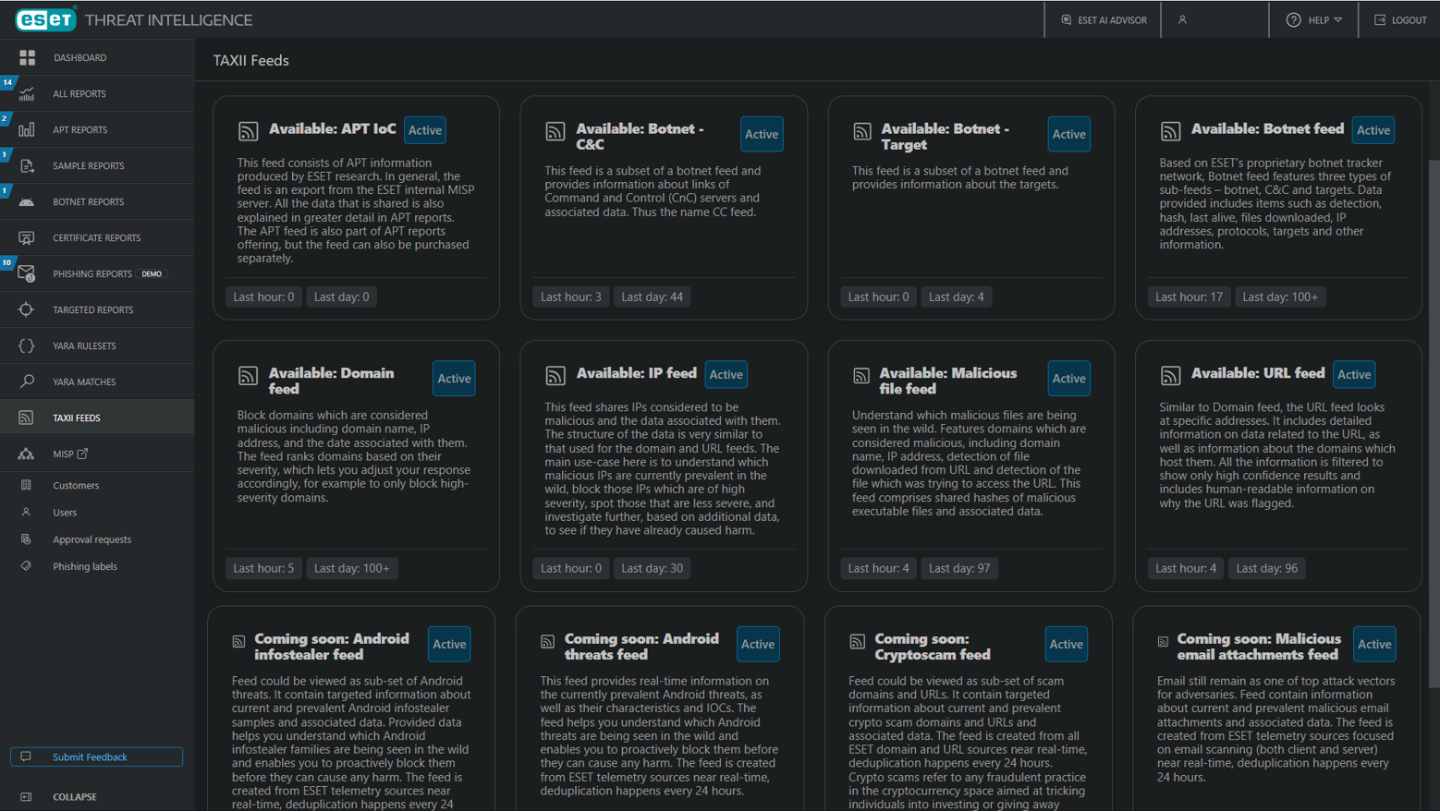This screenshot has width=1440, height=811.
Task: Open the Help dropdown menu
Action: [x=1313, y=19]
